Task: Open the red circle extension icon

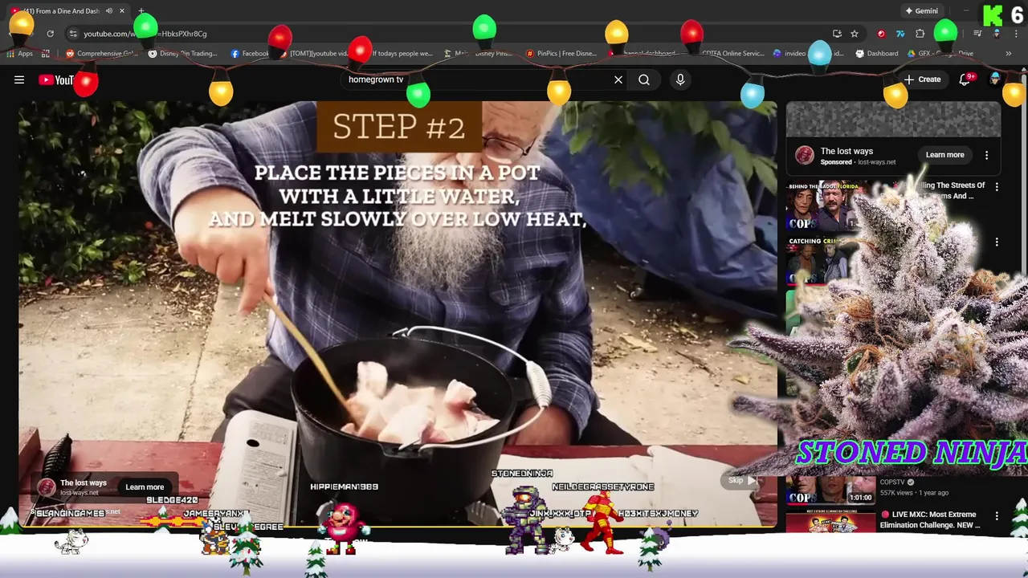Action: click(x=881, y=34)
